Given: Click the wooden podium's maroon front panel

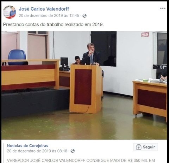Looking at the screenshot, I should [x=83, y=87].
